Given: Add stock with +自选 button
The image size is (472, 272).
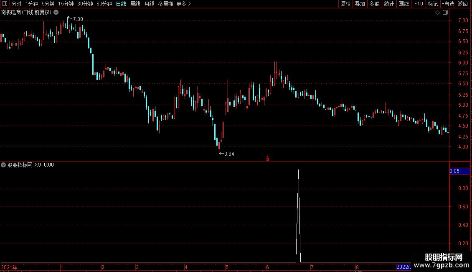Looking at the screenshot, I should click(x=448, y=4).
